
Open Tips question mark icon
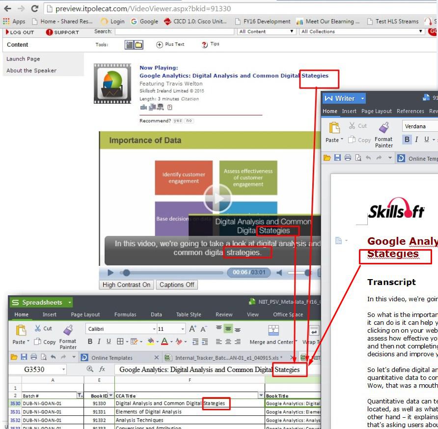204,44
